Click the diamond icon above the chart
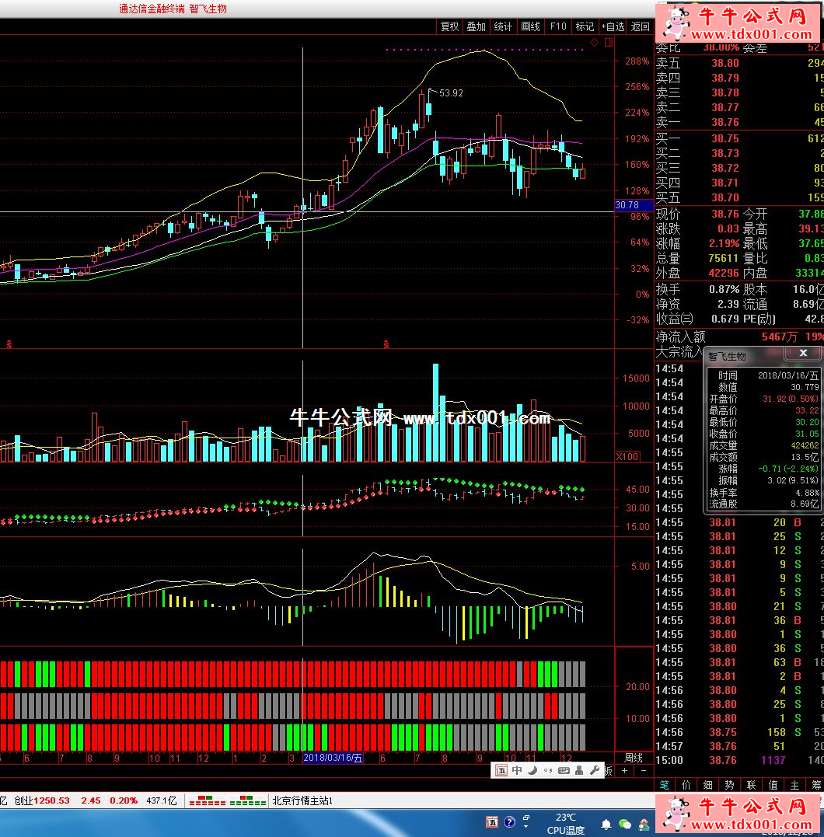 point(595,42)
